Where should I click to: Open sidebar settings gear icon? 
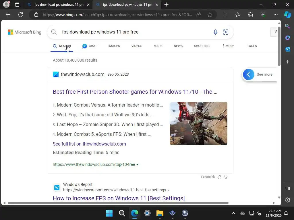point(287,200)
